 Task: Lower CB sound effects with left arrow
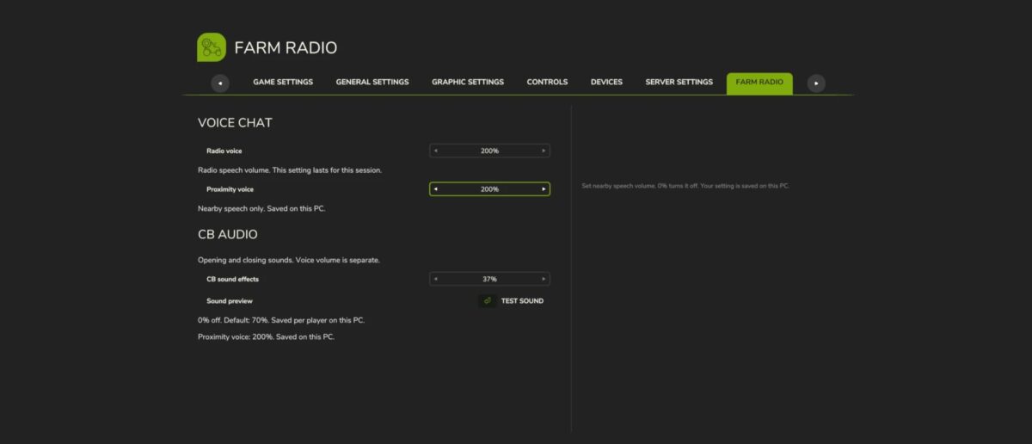pyautogui.click(x=436, y=279)
